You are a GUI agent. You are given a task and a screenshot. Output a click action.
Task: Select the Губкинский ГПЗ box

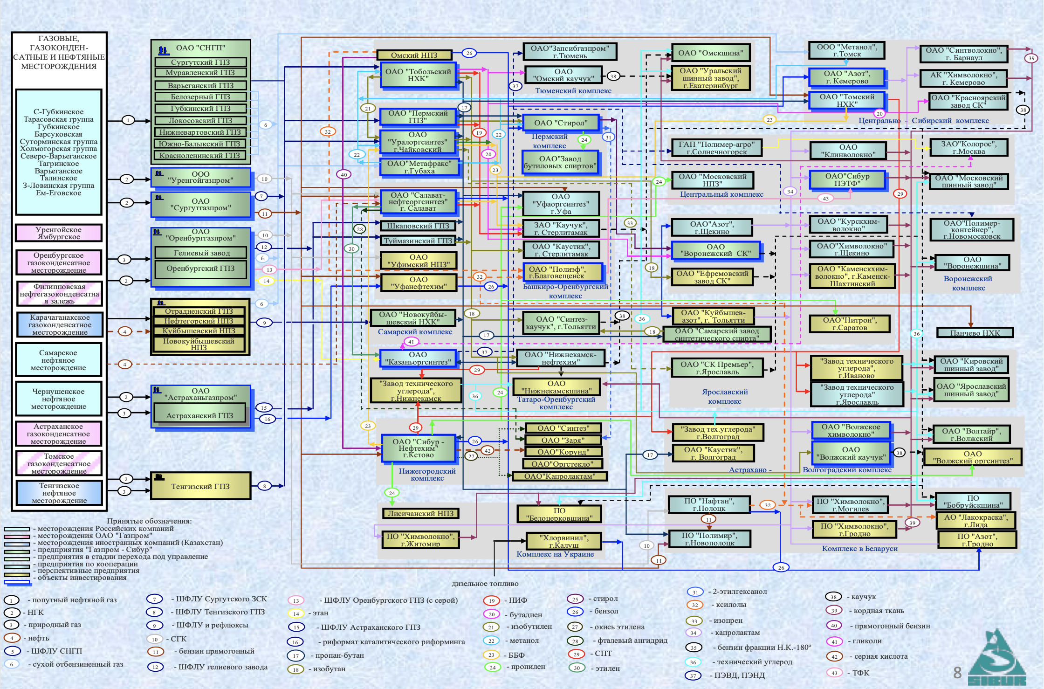point(200,109)
